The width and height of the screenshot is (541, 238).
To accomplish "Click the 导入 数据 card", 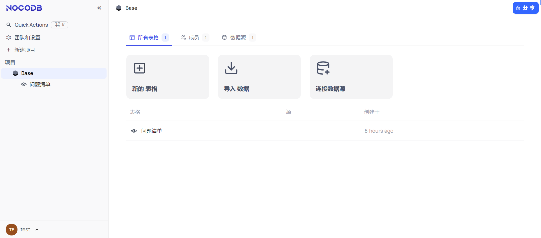I will 259,77.
